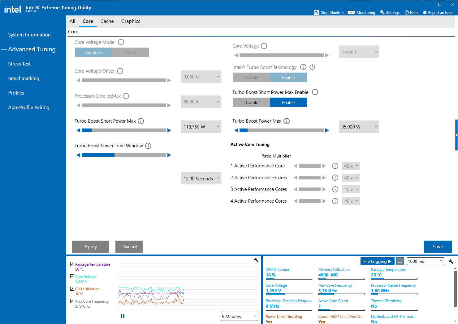This screenshot has width=458, height=324.
Task: Start File Logging
Action: 378,261
